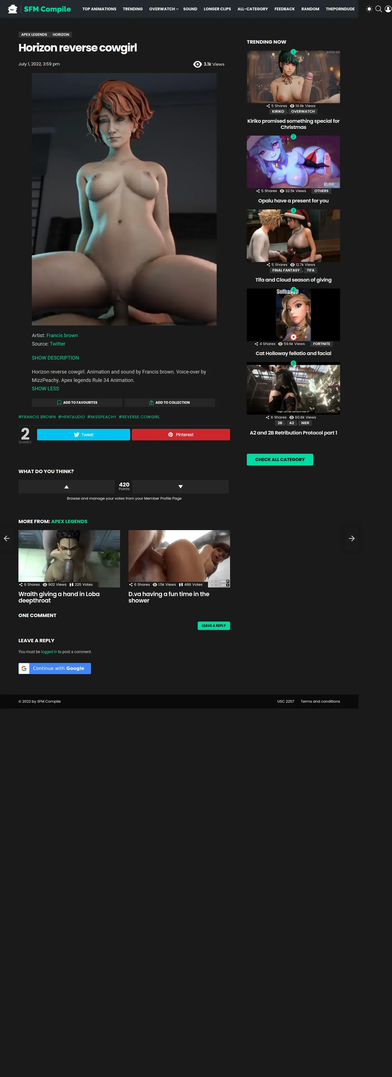Click Add to Favourites button
Image resolution: width=392 pixels, height=1077 pixels.
click(77, 403)
